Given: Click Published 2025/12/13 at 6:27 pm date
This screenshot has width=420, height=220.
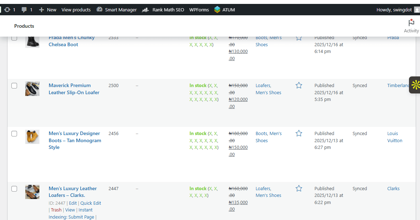Looking at the screenshot, I should pyautogui.click(x=329, y=140).
